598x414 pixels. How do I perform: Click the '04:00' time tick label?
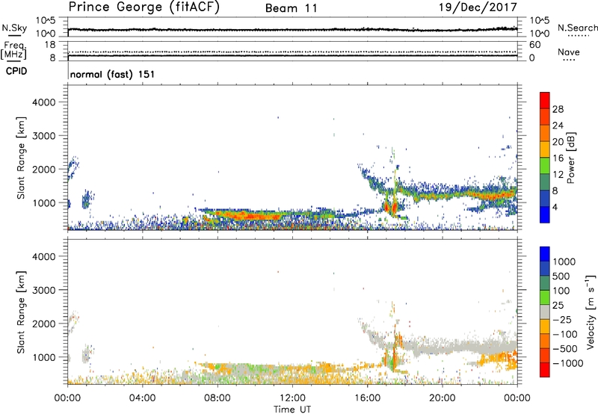click(142, 398)
